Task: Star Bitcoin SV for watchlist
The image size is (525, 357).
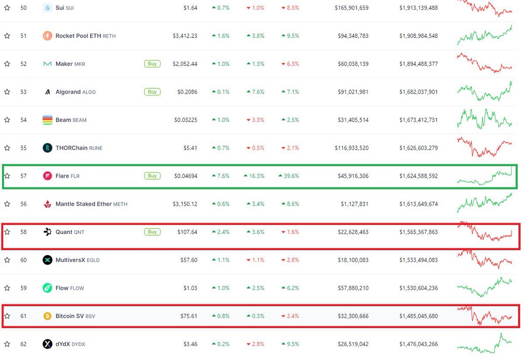Action: (7, 316)
